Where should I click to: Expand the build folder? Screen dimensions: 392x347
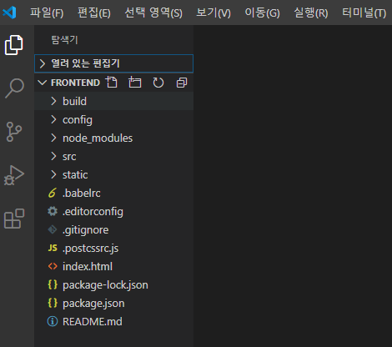pyautogui.click(x=53, y=101)
